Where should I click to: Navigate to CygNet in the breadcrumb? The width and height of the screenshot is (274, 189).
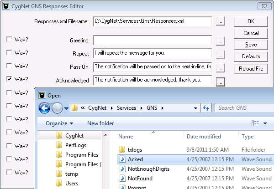[x=97, y=108]
